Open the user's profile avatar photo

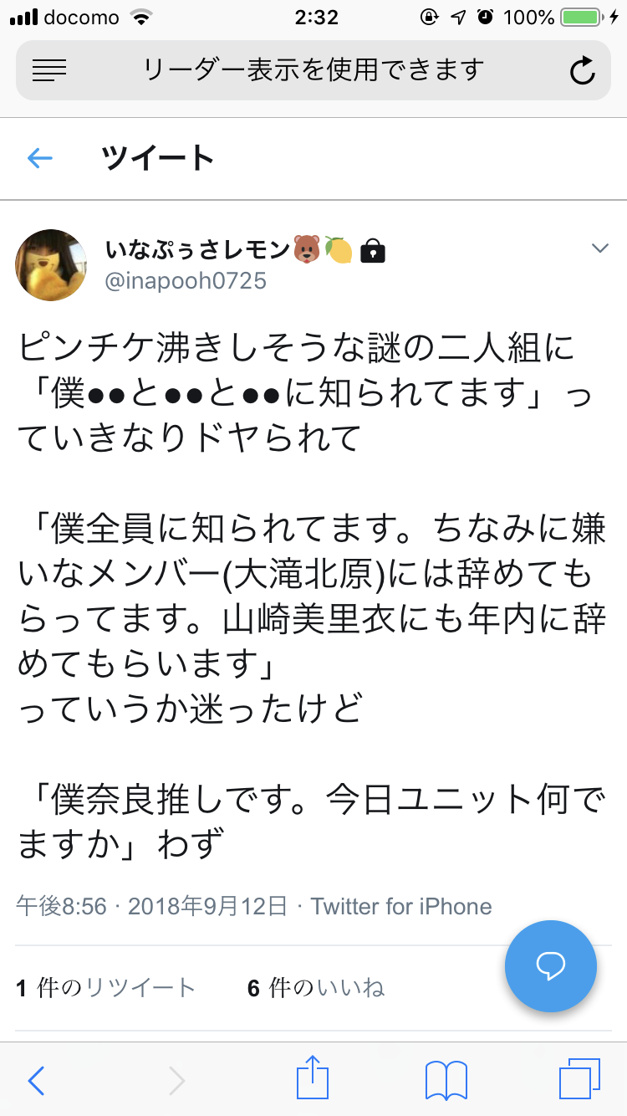[x=51, y=265]
